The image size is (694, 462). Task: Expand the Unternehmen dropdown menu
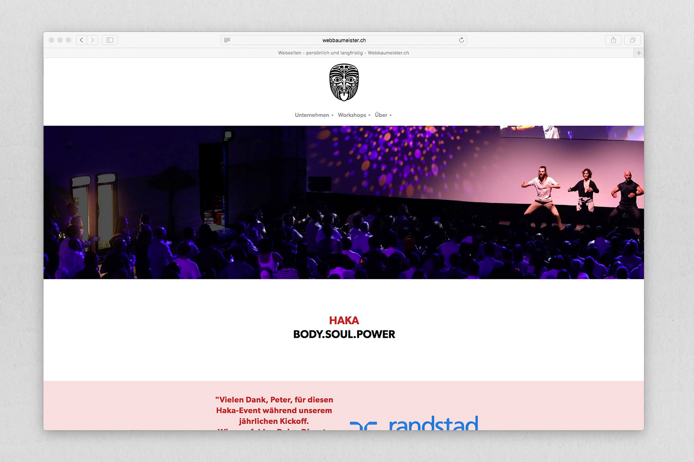click(x=314, y=115)
